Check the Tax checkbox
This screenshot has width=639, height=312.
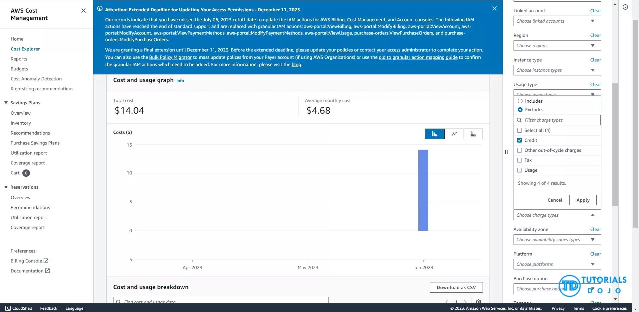coord(520,160)
